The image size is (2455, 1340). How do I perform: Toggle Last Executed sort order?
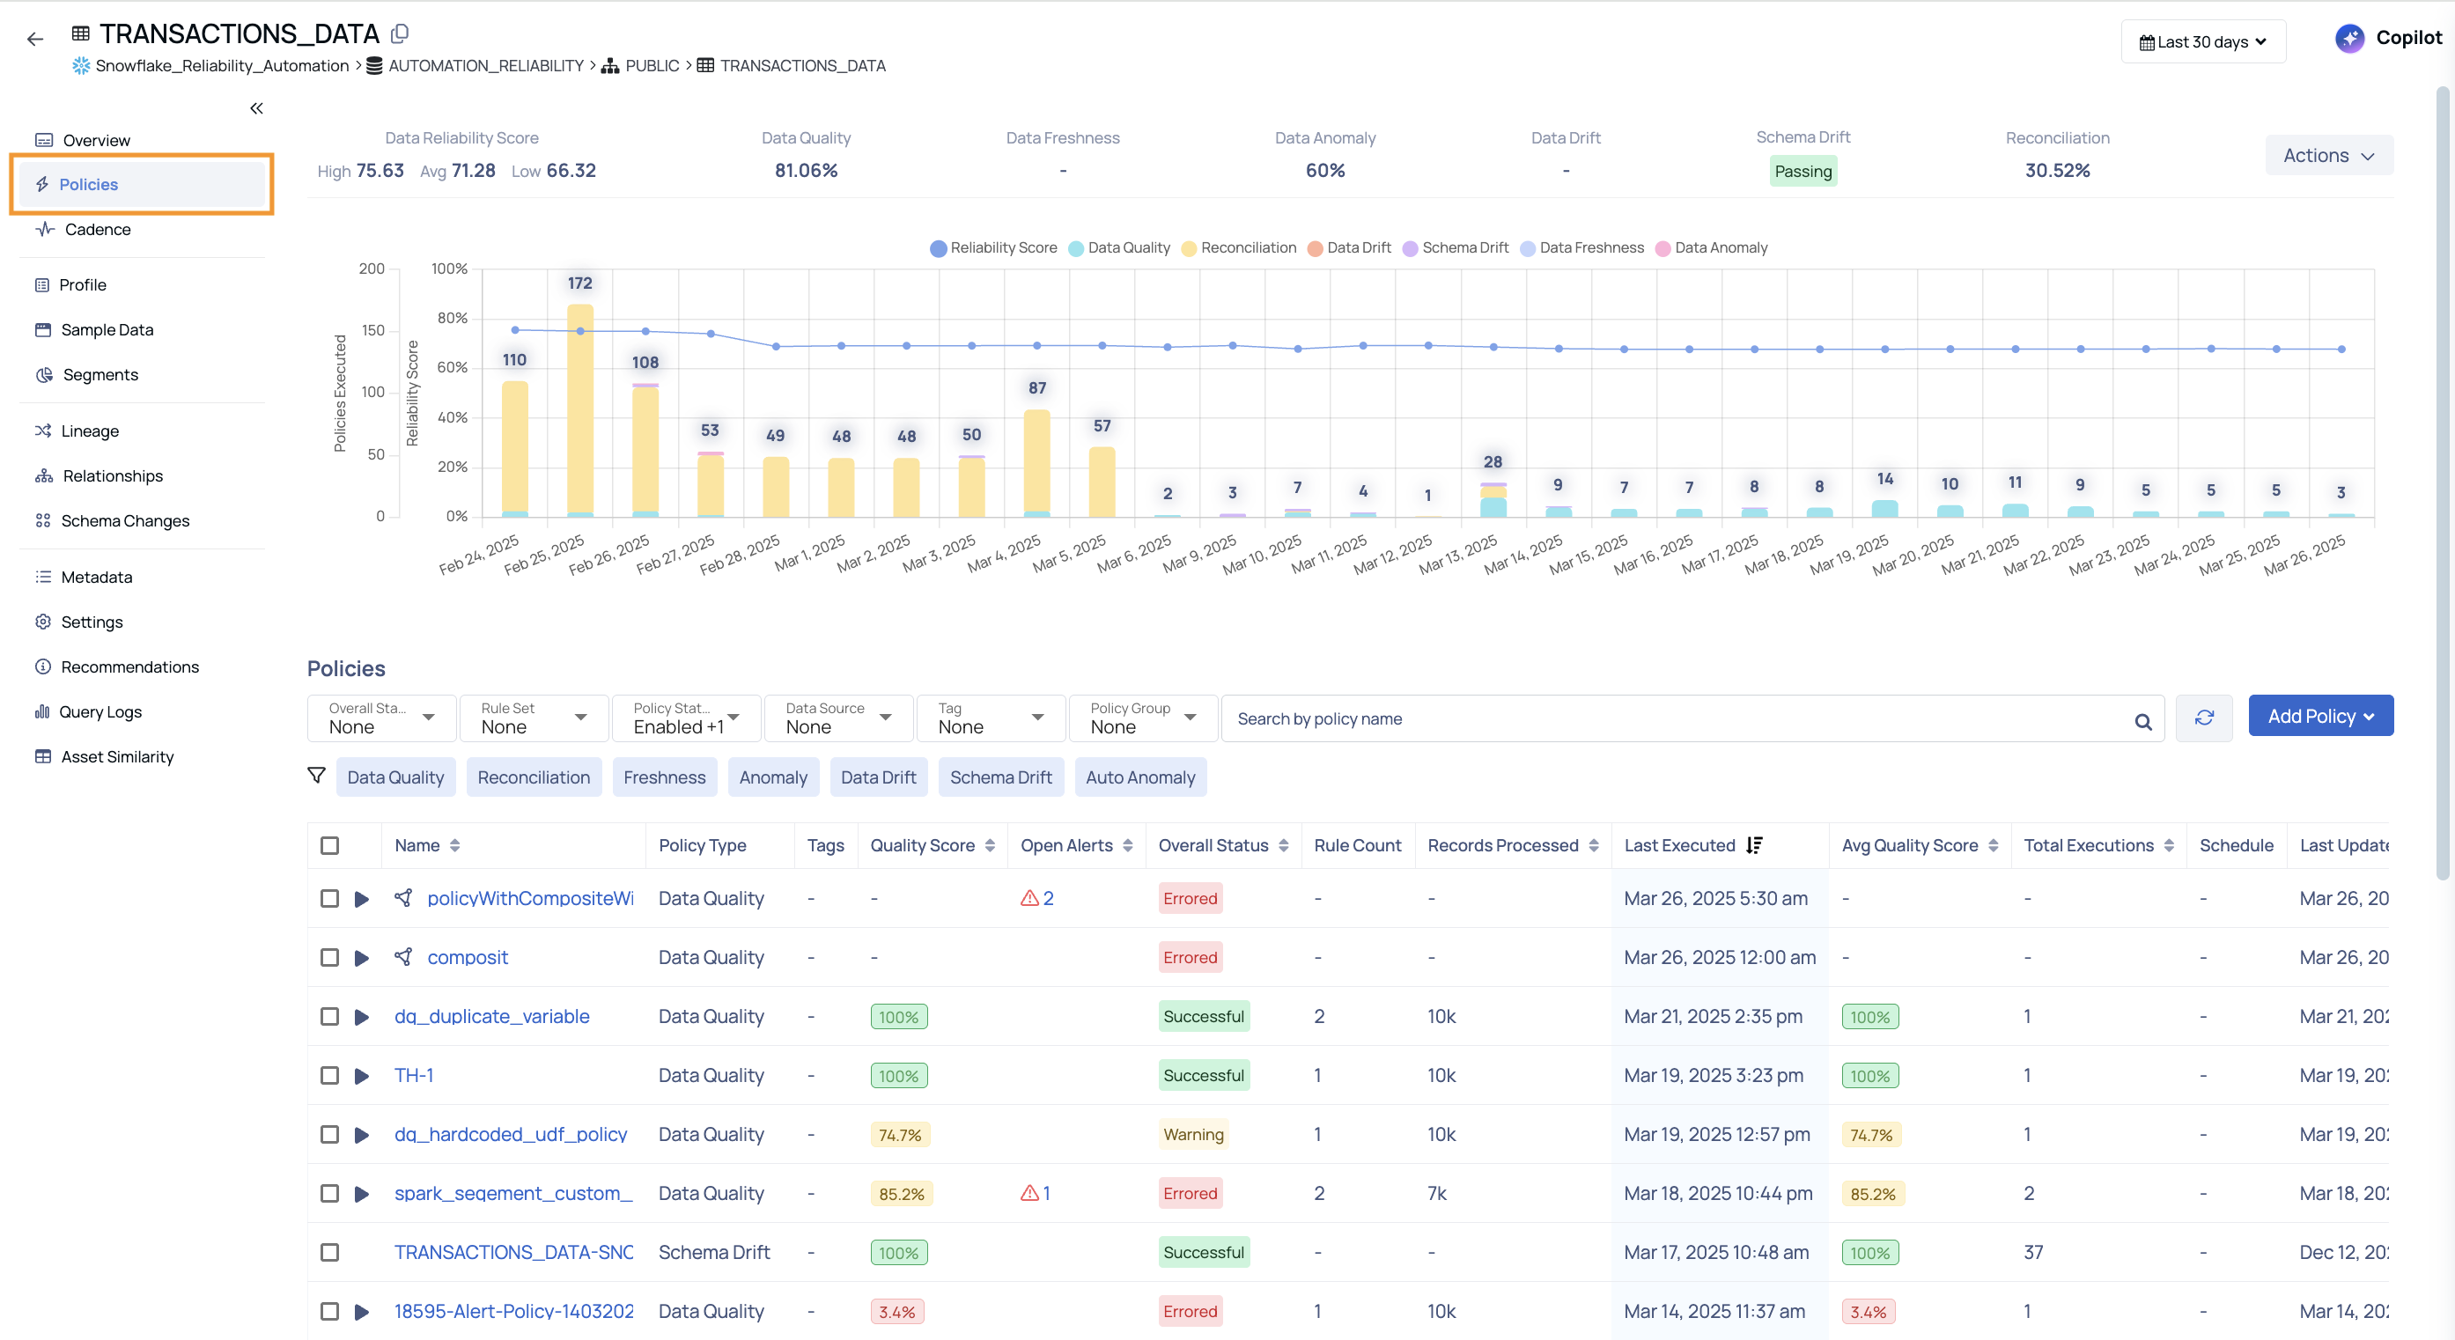(1755, 845)
